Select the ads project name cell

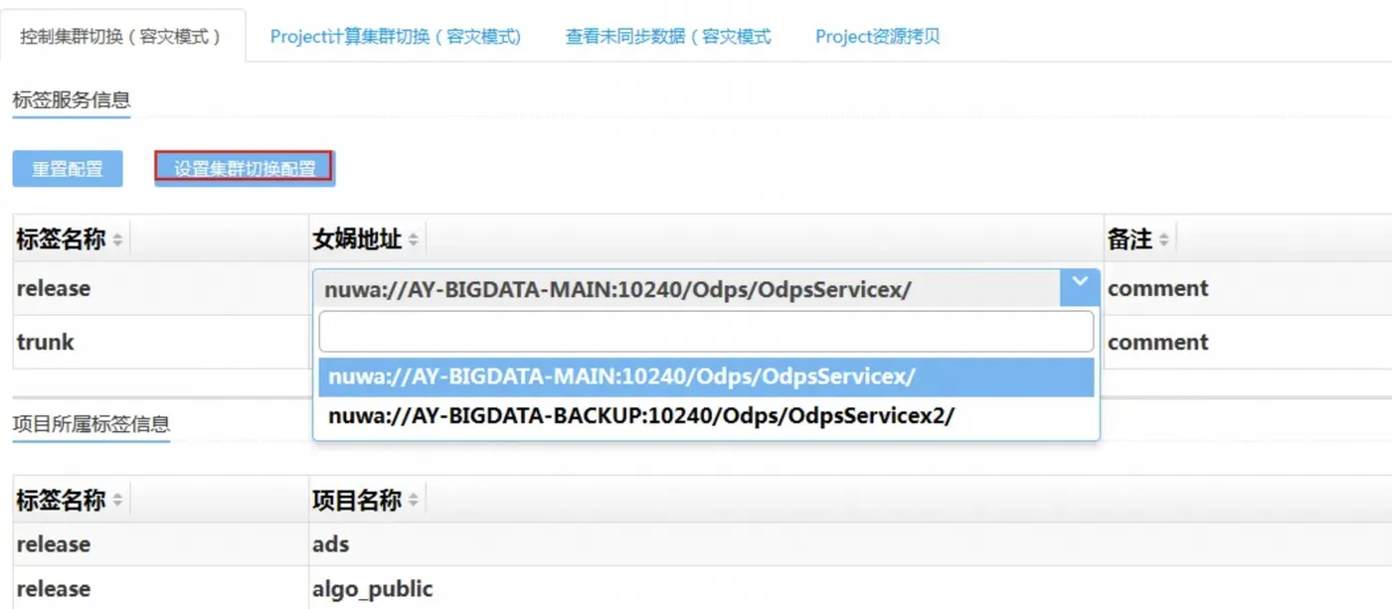331,544
